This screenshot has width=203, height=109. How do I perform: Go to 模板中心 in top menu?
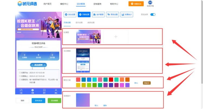(64, 4)
